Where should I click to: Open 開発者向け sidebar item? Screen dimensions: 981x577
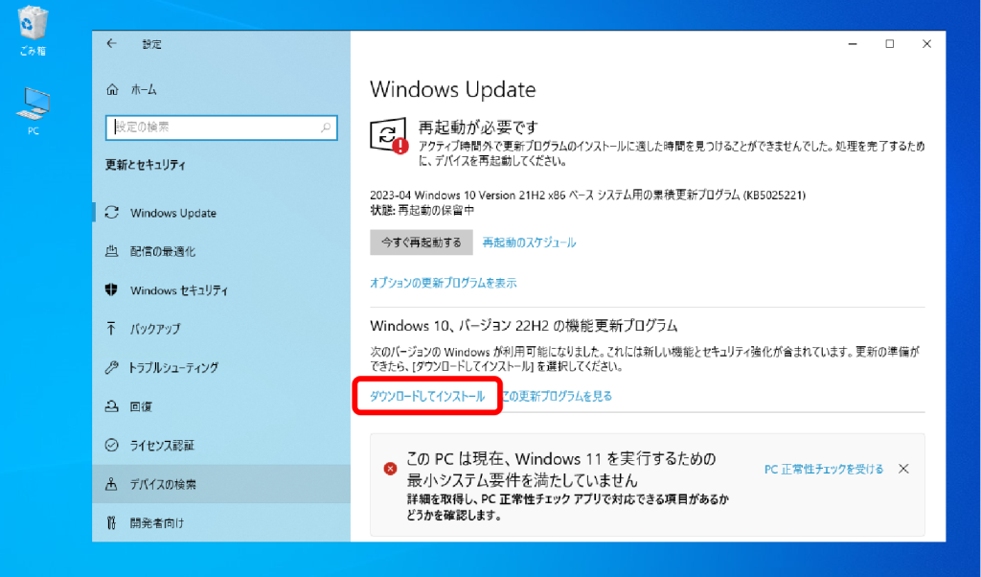click(x=156, y=522)
